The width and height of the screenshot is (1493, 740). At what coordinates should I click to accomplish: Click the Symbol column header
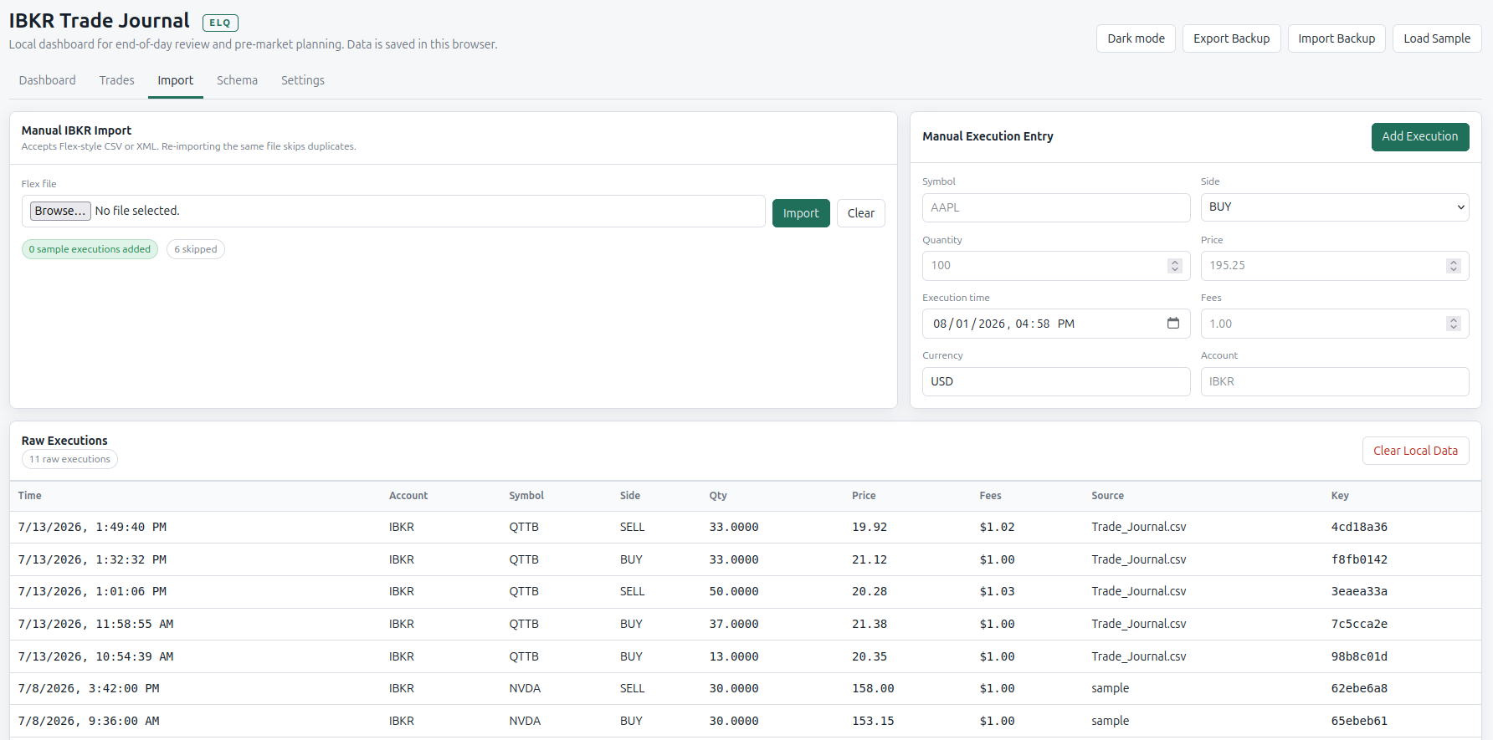[526, 496]
